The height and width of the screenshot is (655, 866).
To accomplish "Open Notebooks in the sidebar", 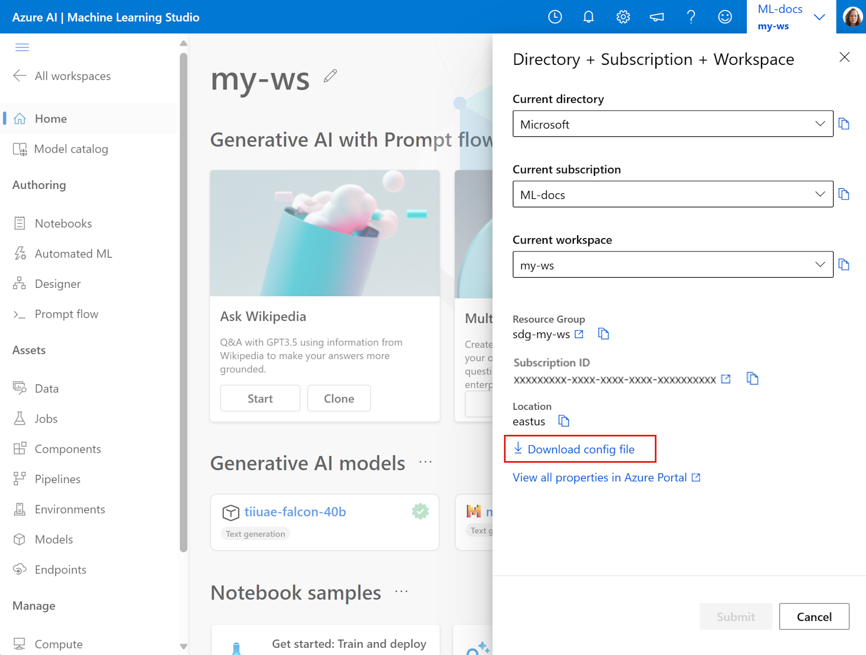I will tap(63, 224).
